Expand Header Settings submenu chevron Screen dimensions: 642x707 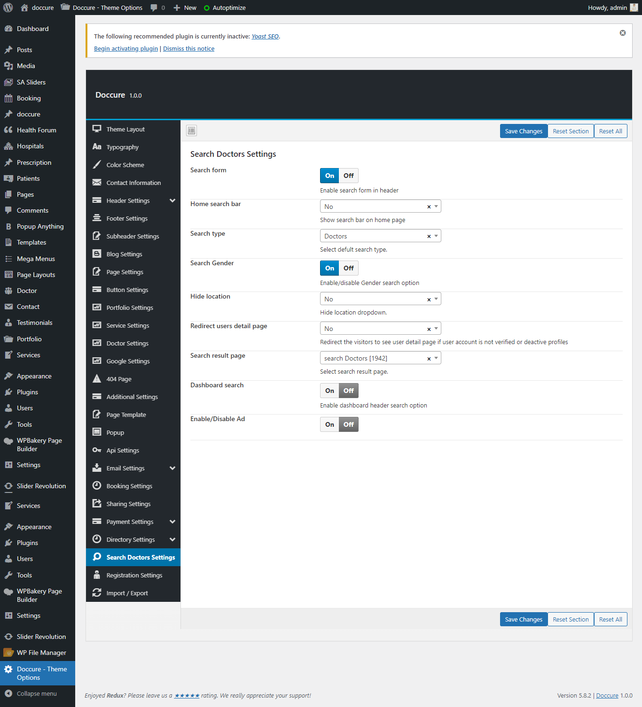(x=172, y=200)
